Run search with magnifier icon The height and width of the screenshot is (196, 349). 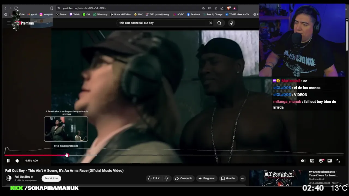point(219,23)
